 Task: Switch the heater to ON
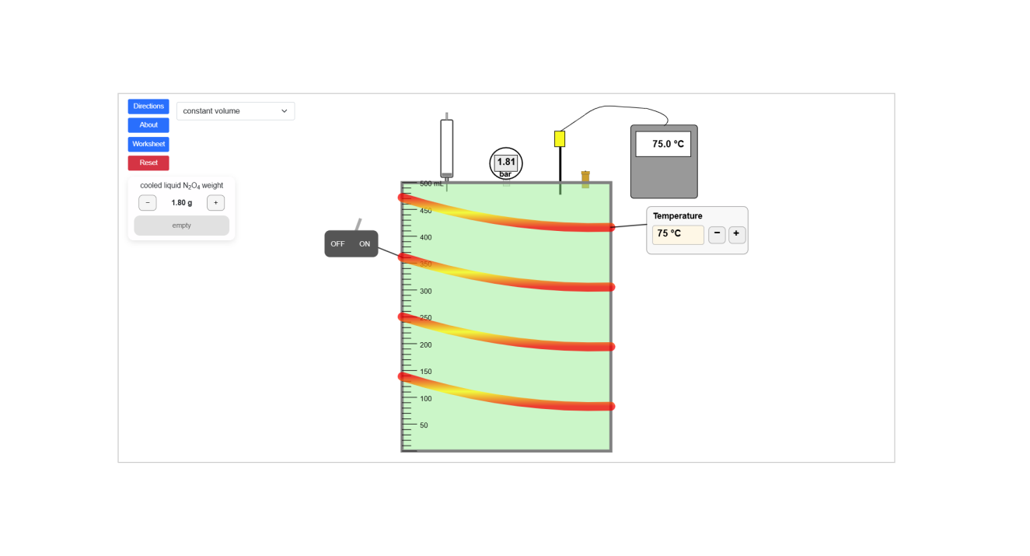click(364, 243)
